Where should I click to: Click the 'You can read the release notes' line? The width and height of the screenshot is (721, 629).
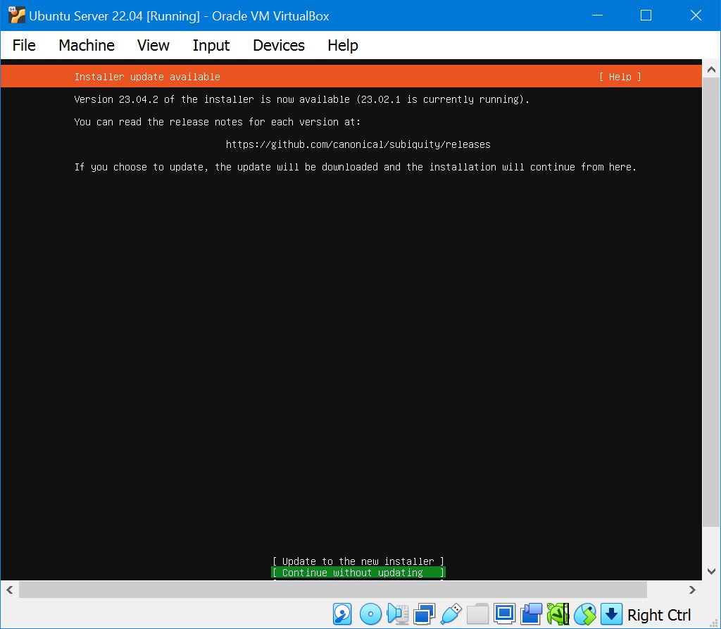218,122
